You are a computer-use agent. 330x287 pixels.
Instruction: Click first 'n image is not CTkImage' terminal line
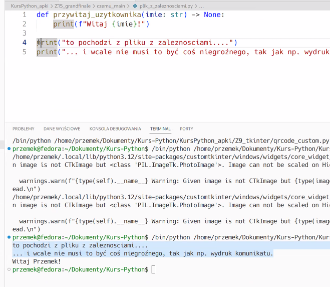[171, 165]
